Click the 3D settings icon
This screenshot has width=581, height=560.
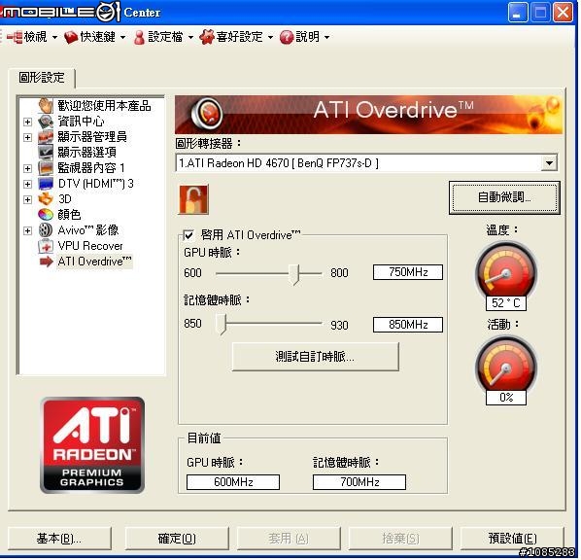(46, 199)
